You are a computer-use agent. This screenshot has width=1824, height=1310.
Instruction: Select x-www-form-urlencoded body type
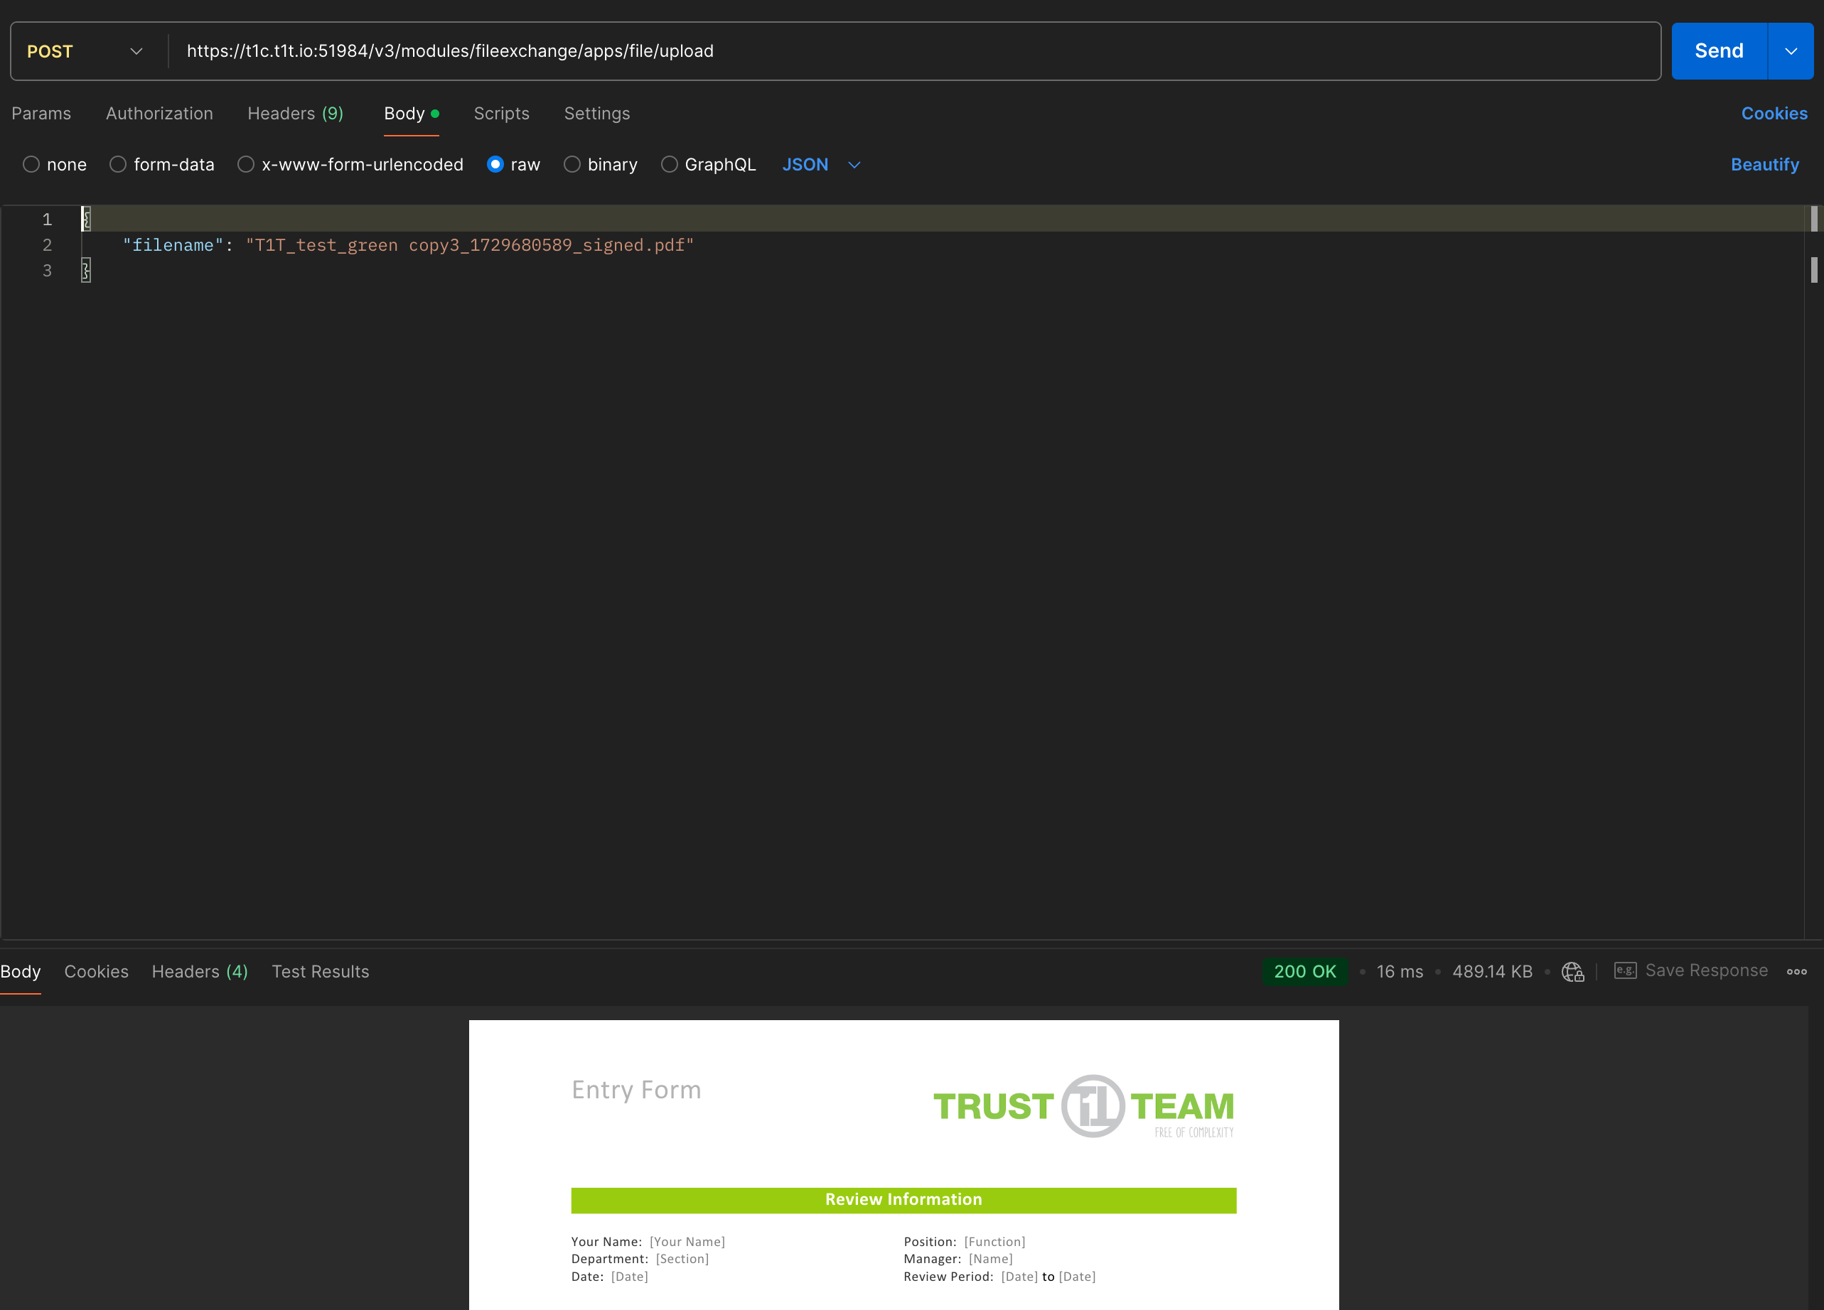coord(246,165)
